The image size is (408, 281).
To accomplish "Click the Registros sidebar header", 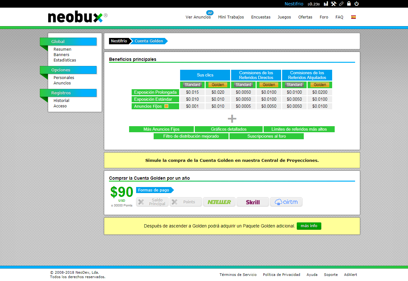I will (x=68, y=93).
